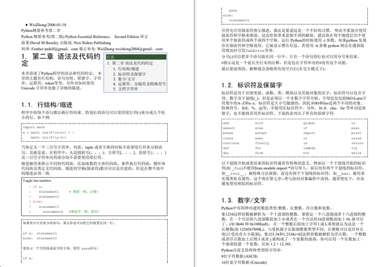
Task: Click the line '16位宽字符数据 (Unicode)'
Action: pos(244,262)
